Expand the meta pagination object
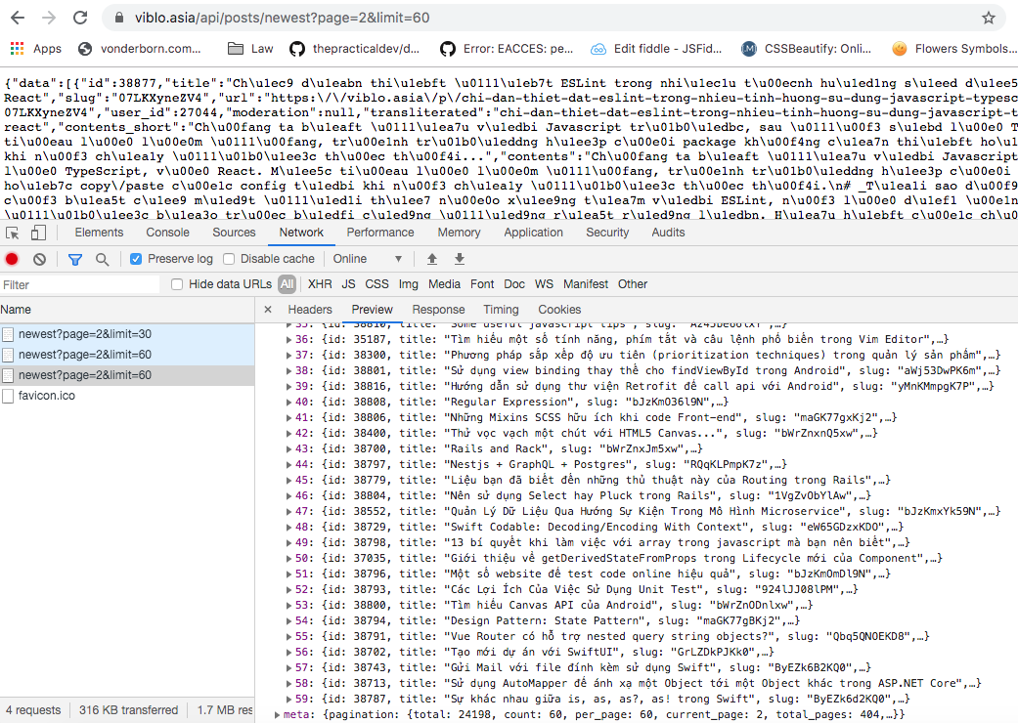The height and width of the screenshot is (723, 1018). click(x=277, y=714)
